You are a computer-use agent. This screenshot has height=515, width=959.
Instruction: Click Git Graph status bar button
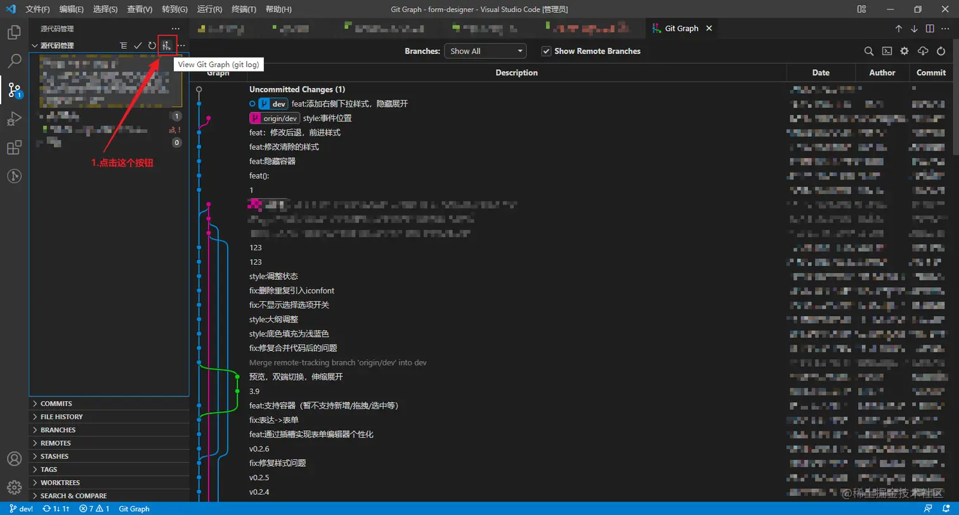pyautogui.click(x=134, y=509)
